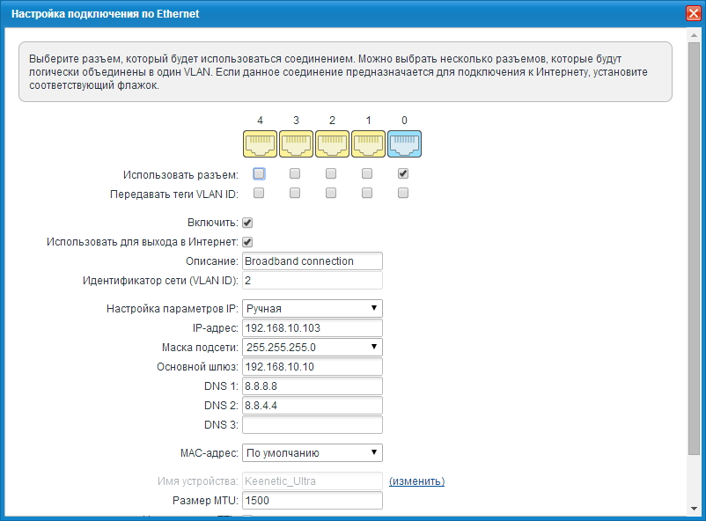Viewport: 706px width, 521px height.
Task: Click the Ethernet port 2 icon
Action: point(331,143)
